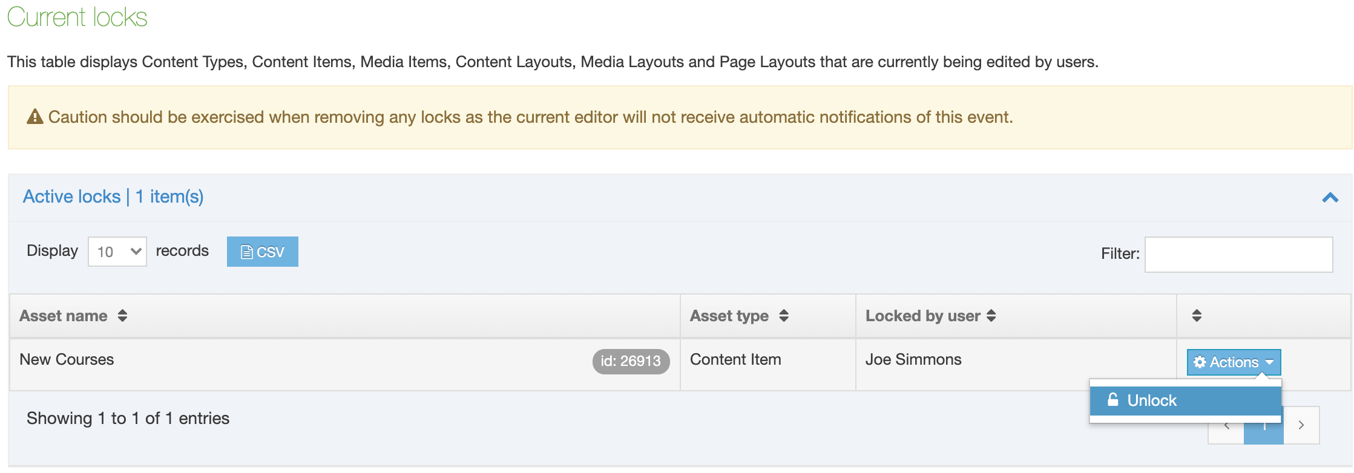Image resolution: width=1354 pixels, height=473 pixels.
Task: Export the locks table as CSV
Action: [262, 252]
